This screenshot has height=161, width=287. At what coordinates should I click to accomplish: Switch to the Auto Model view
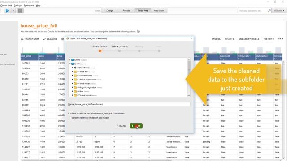(159, 11)
